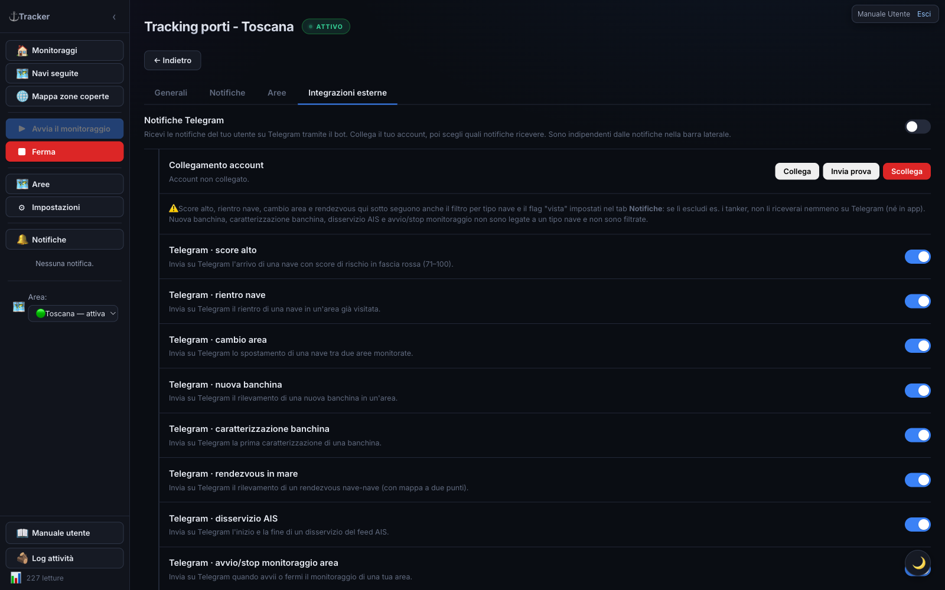945x590 pixels.
Task: Enable the main Notifiche Telegram switch
Action: click(918, 127)
